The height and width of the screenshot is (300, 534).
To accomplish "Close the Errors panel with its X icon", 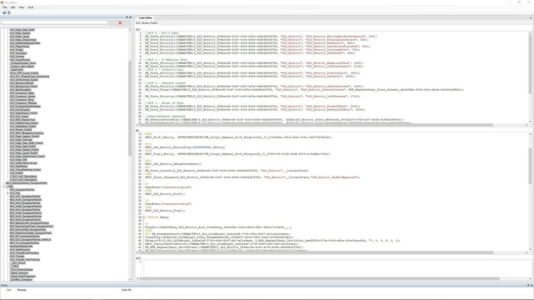I will pos(532,285).
